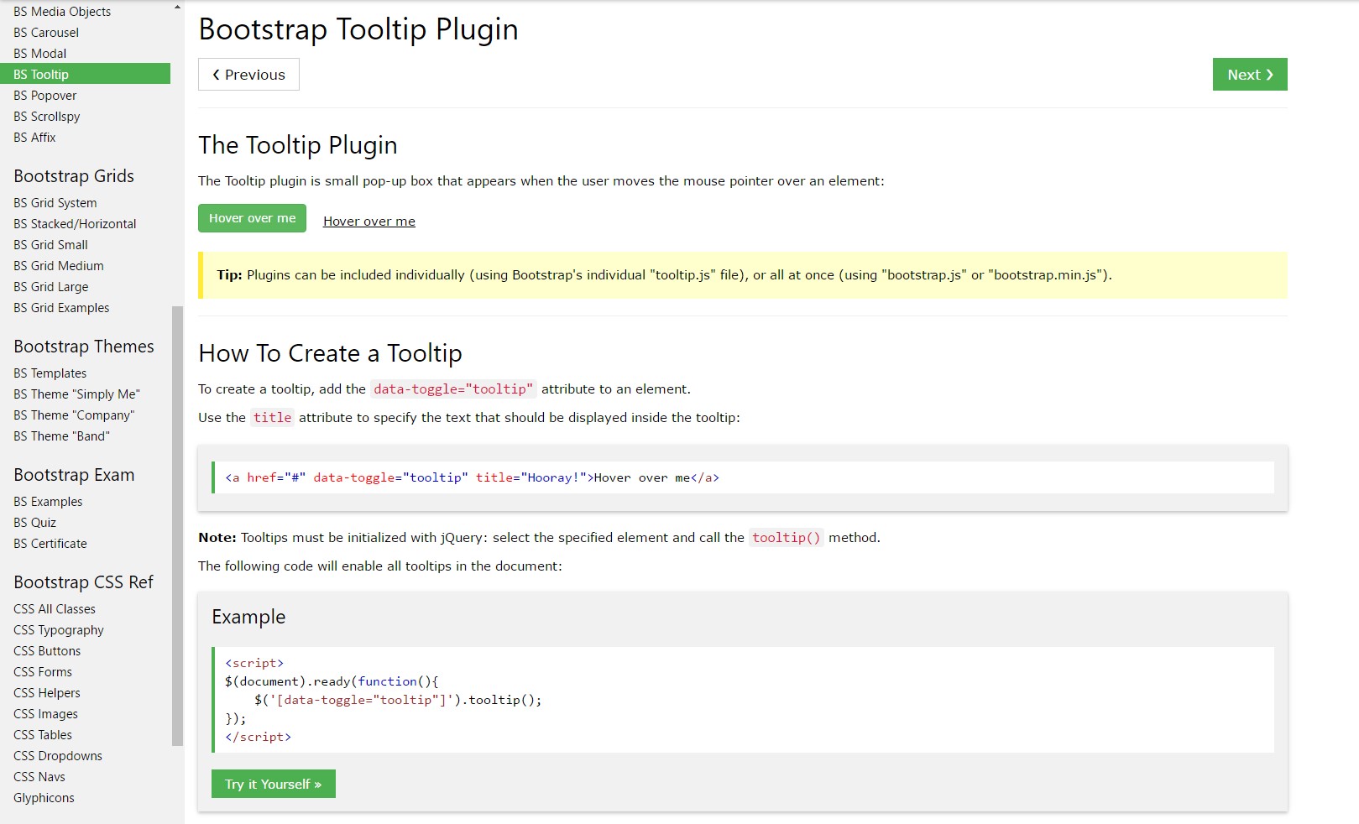Open BS Theme "Band" page
Viewport: 1359px width, 824px height.
pos(61,435)
